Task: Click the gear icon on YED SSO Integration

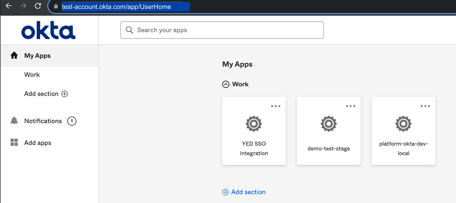Action: point(254,124)
